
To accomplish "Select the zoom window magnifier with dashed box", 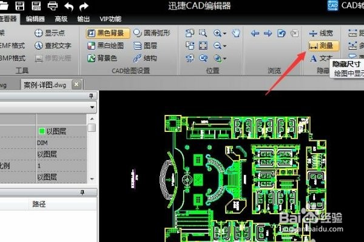I will (x=203, y=33).
